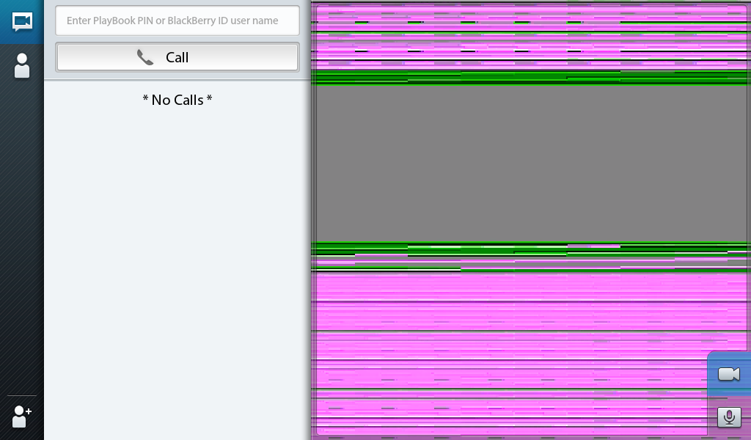Mute the microphone

point(728,417)
